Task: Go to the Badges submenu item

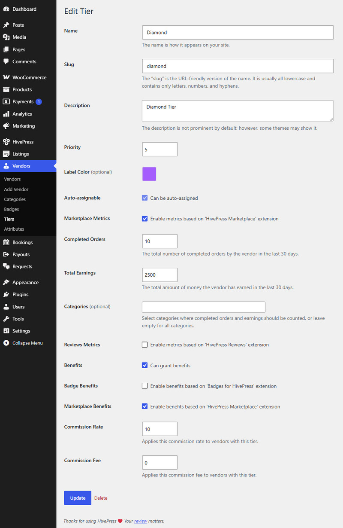Action: point(12,209)
